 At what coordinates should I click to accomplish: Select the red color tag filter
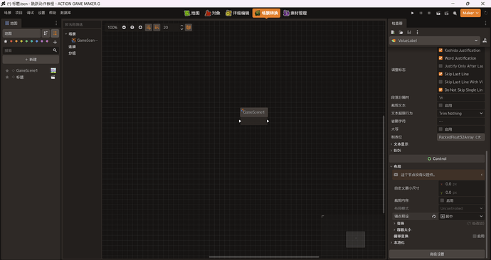[11, 41]
